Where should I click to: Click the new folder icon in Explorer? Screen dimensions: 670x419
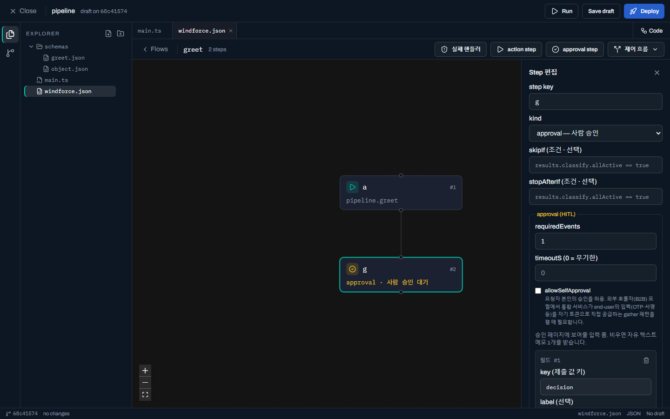[x=121, y=34]
